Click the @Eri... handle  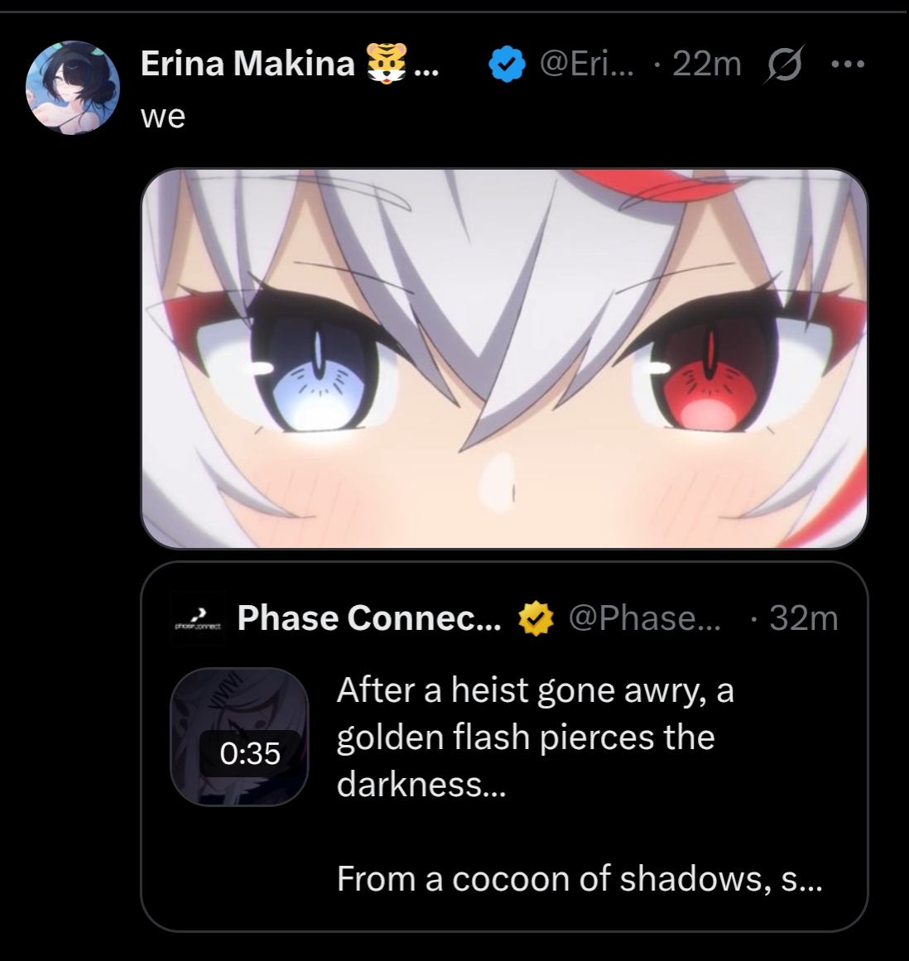pos(587,64)
